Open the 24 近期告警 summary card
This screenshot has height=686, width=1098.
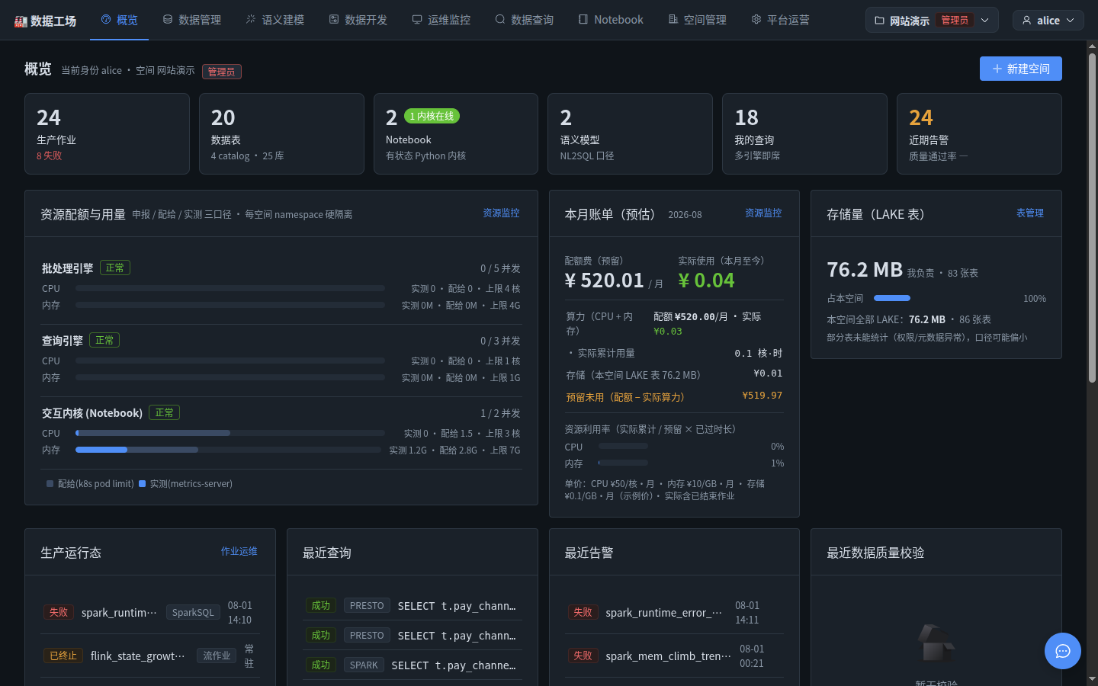pos(979,134)
